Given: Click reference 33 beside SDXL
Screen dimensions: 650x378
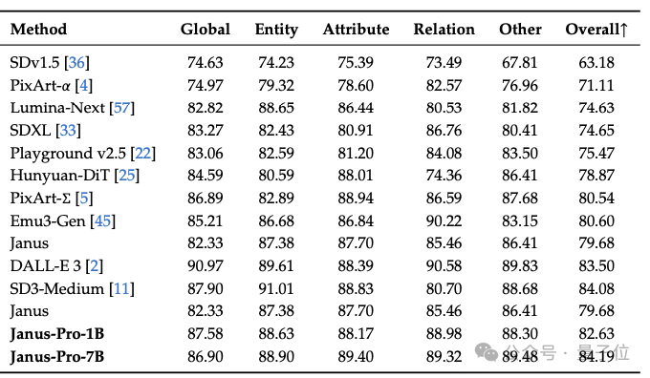Looking at the screenshot, I should (x=68, y=131).
